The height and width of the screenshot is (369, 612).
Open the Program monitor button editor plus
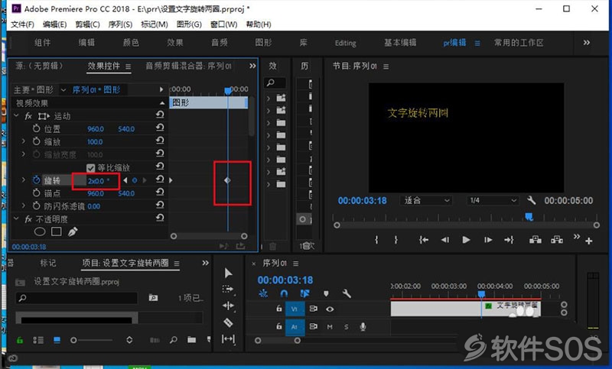588,241
